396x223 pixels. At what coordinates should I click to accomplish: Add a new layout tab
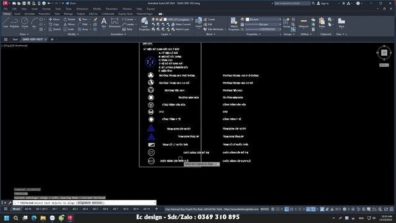pyautogui.click(x=157, y=209)
